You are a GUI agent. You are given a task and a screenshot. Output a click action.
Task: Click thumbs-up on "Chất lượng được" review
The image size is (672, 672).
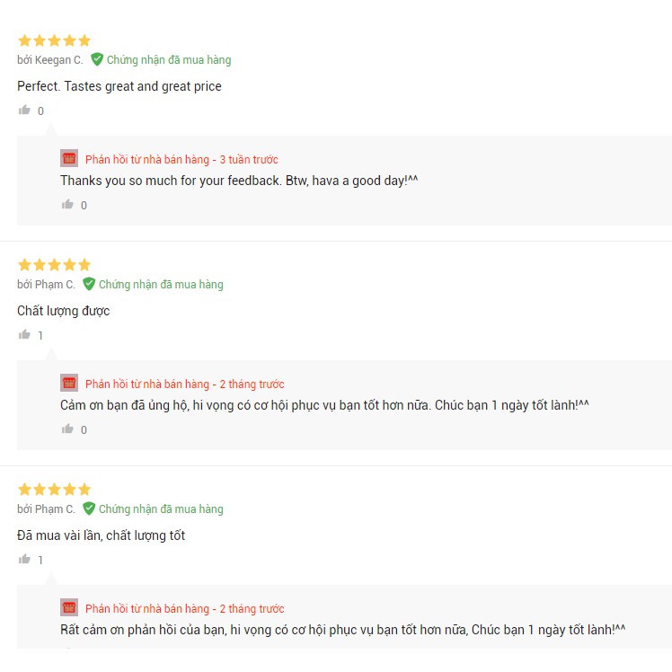click(24, 335)
